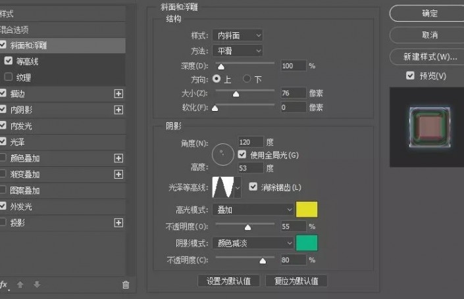Open the 光泽等高线 picker arrow
The width and height of the screenshot is (464, 299).
tap(238, 187)
